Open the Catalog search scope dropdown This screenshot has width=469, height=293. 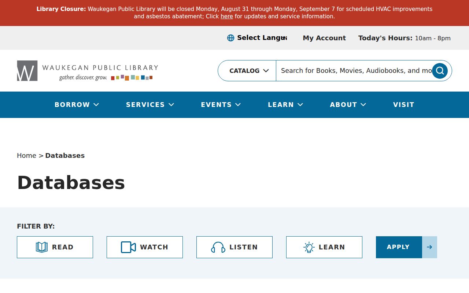pos(249,71)
